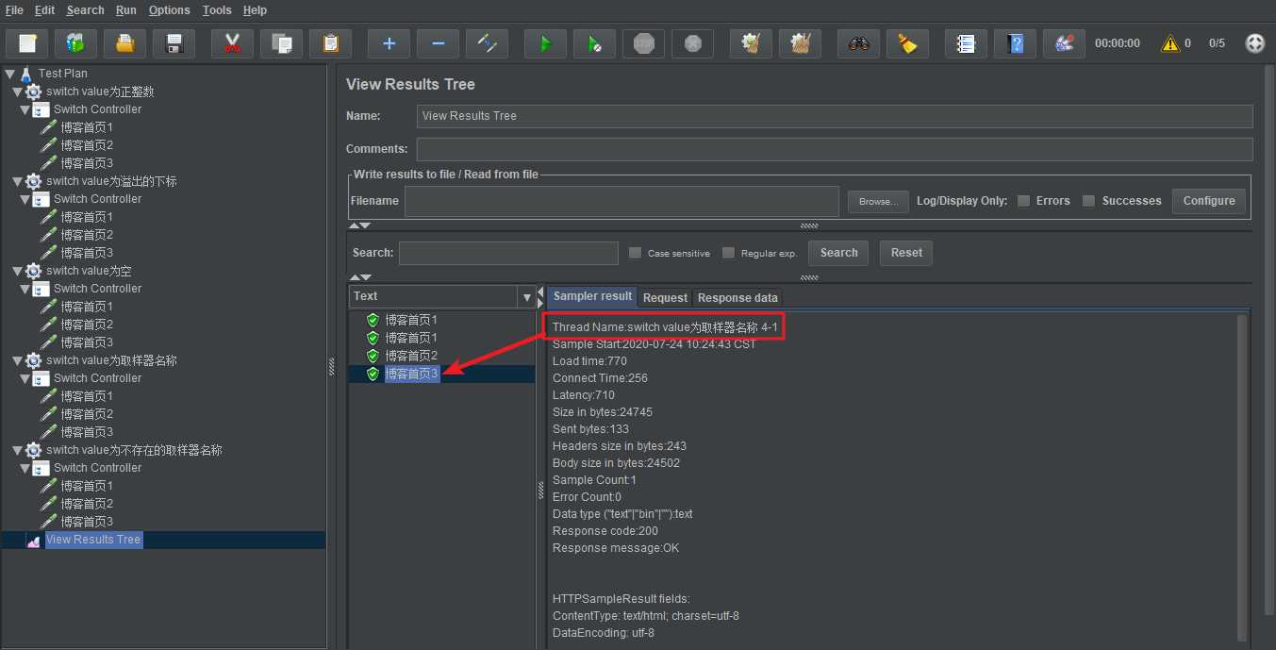Image resolution: width=1276 pixels, height=650 pixels.
Task: Click the minus Collapse All icon
Action: [x=438, y=43]
